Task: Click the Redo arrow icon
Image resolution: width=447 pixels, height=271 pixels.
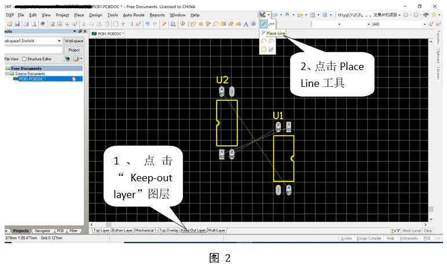Action: 155,24
